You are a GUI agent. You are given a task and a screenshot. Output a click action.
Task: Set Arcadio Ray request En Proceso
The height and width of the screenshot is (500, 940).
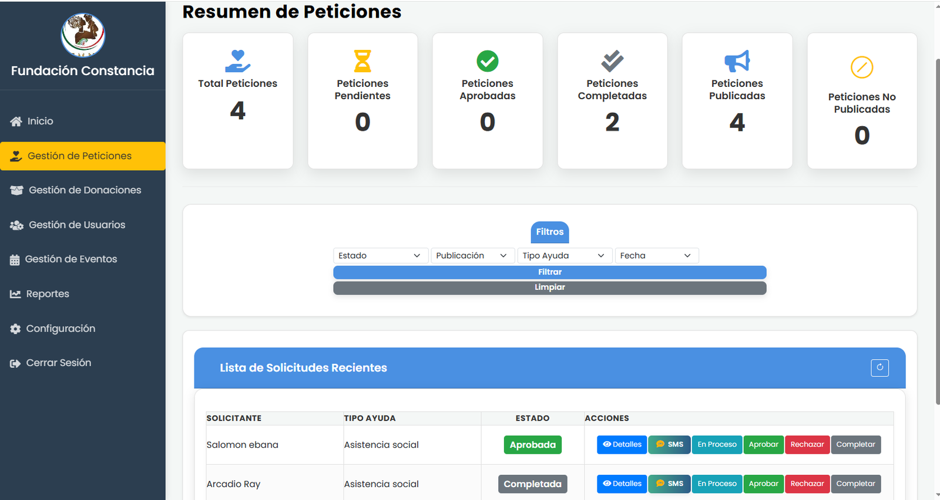[717, 484]
